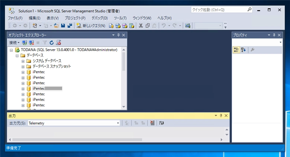This screenshot has width=290, height=157.
Task: Start a new query with 新しいクエリ(N)
Action: [91, 26]
